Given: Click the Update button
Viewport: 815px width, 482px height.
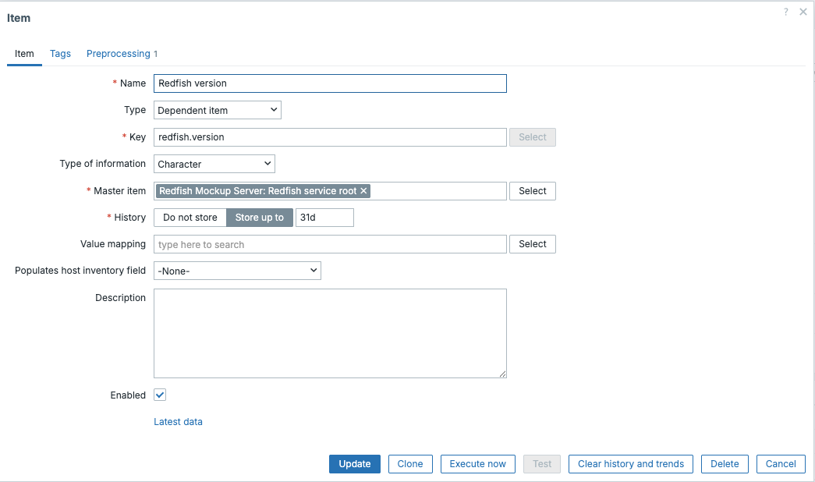Looking at the screenshot, I should [x=355, y=463].
